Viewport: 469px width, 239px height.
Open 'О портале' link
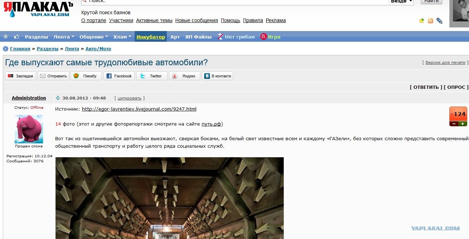coord(94,20)
